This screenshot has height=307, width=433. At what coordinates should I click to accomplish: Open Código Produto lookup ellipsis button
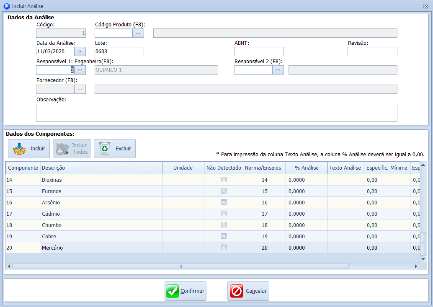(x=138, y=33)
